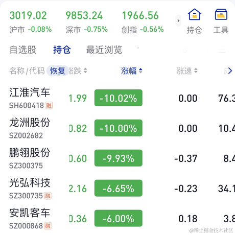Click the 融 tag beside SH600418
235x235 pixels.
tap(49, 105)
